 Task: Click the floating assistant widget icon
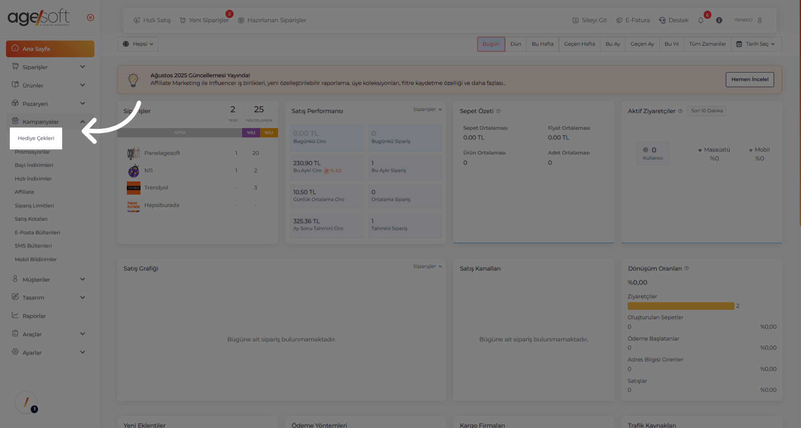pyautogui.click(x=26, y=403)
